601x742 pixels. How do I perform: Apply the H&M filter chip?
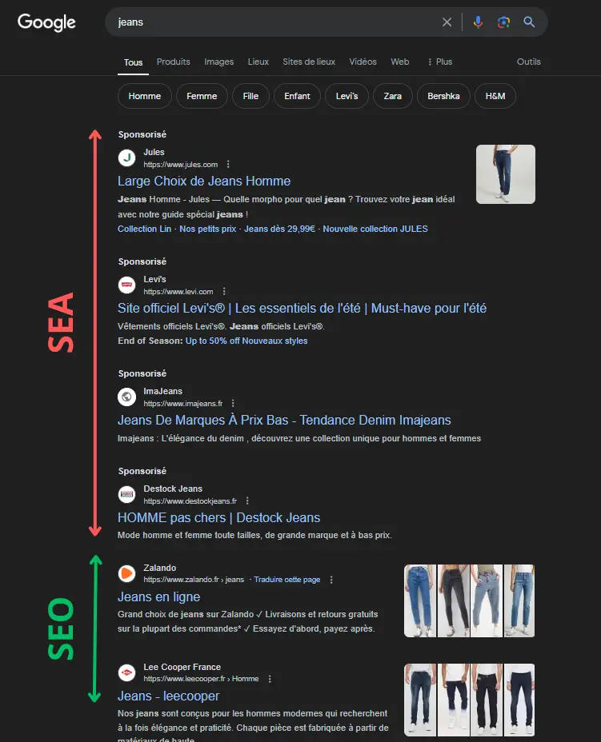click(495, 96)
